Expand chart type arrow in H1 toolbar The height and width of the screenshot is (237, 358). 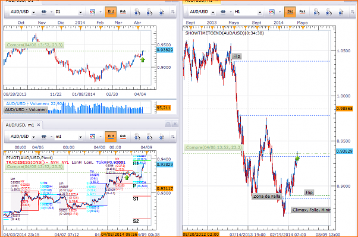(280, 12)
